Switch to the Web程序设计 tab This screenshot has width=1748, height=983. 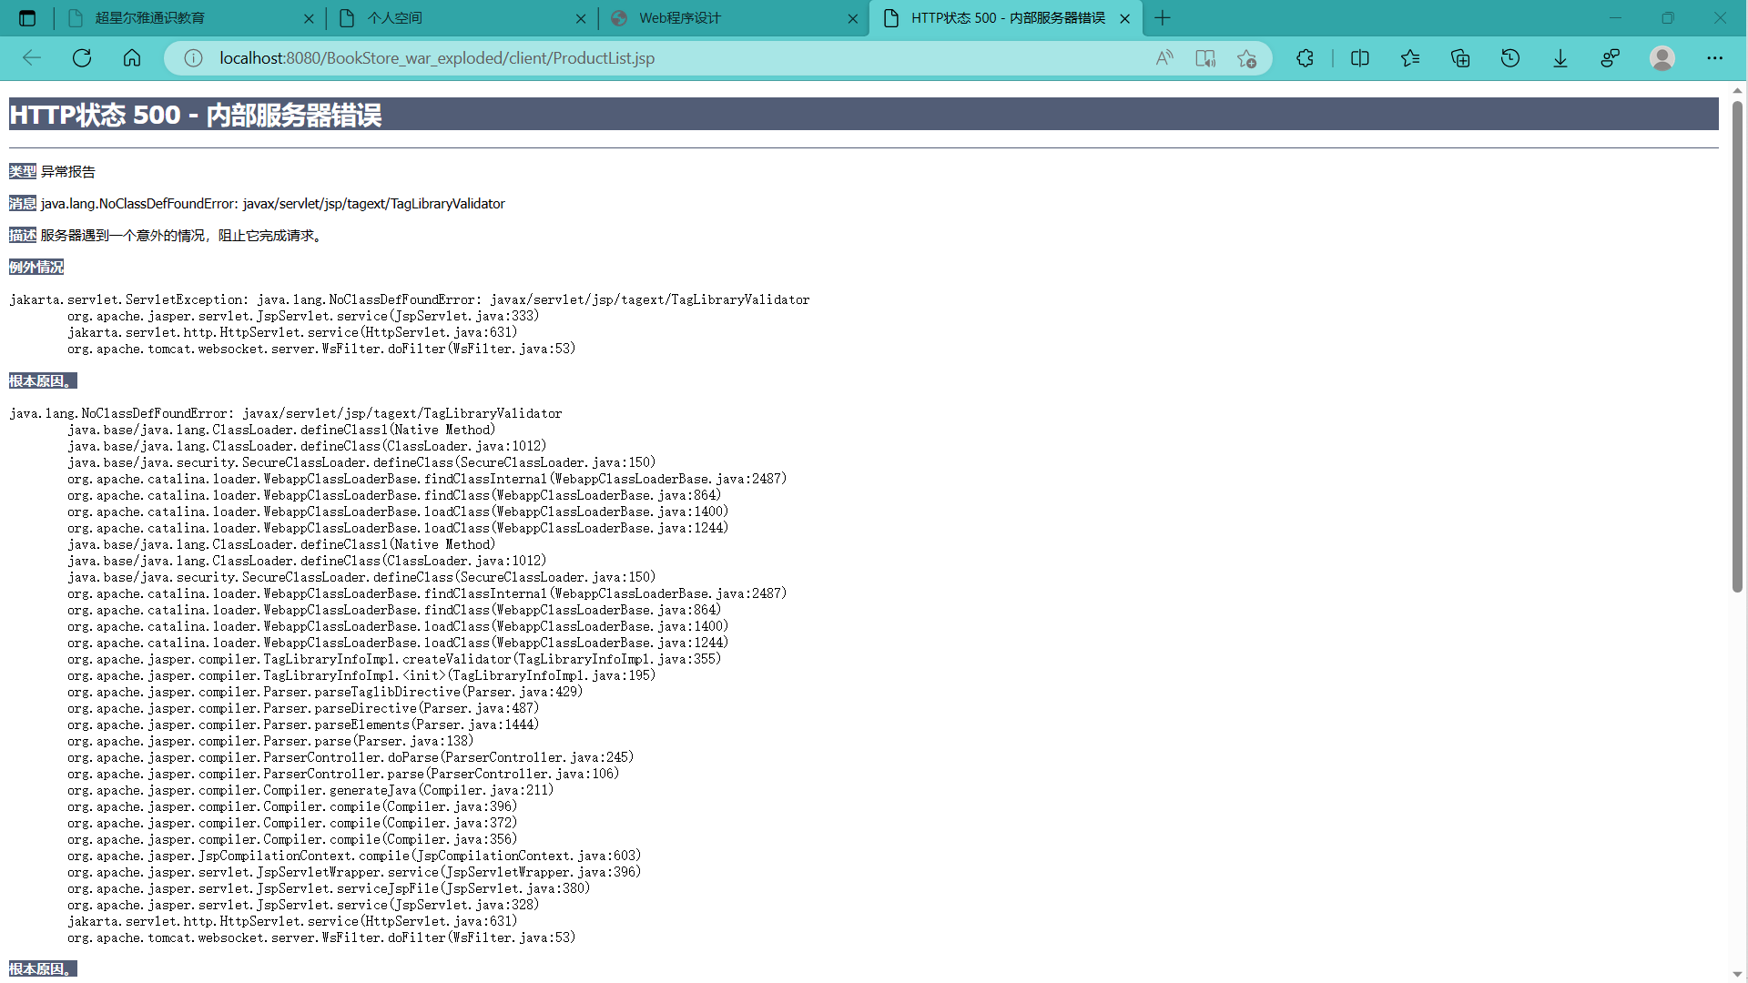[719, 18]
